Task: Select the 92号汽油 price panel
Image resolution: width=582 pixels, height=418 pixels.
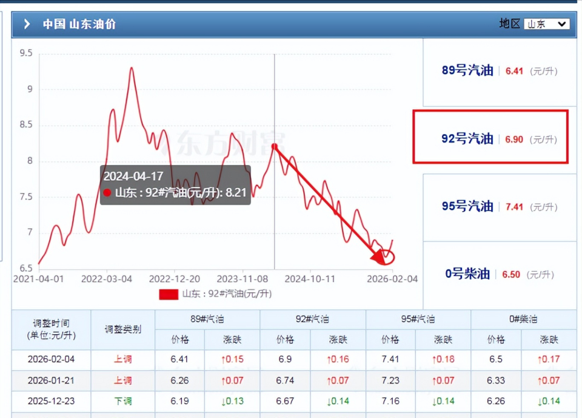Action: [x=490, y=137]
